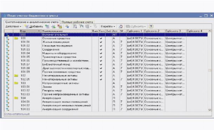Select the code cell 103.03

click(31, 94)
